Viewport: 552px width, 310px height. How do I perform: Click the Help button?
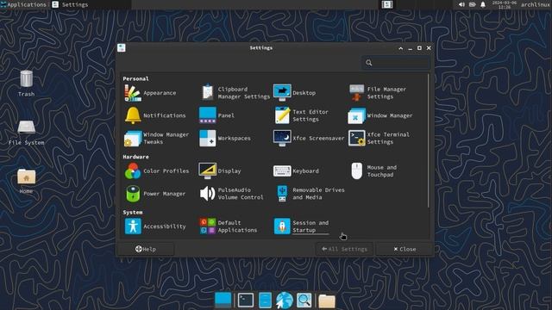pos(146,249)
